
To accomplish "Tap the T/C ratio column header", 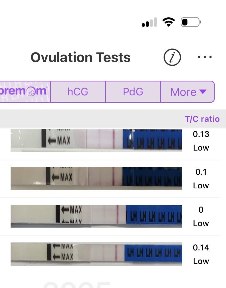I will point(202,119).
